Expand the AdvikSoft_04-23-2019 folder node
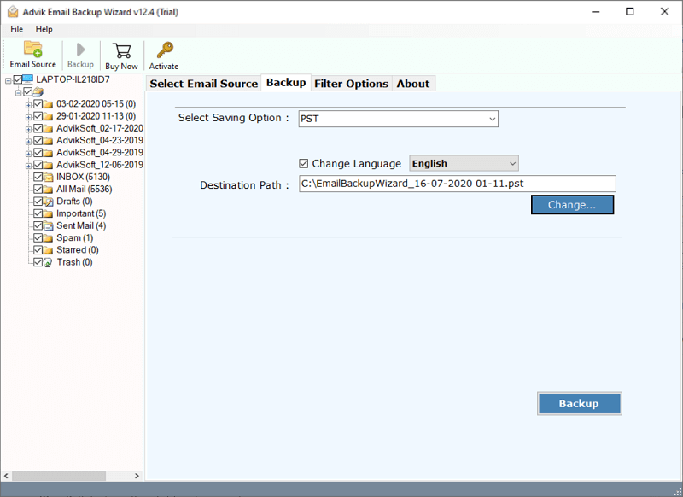 (28, 142)
